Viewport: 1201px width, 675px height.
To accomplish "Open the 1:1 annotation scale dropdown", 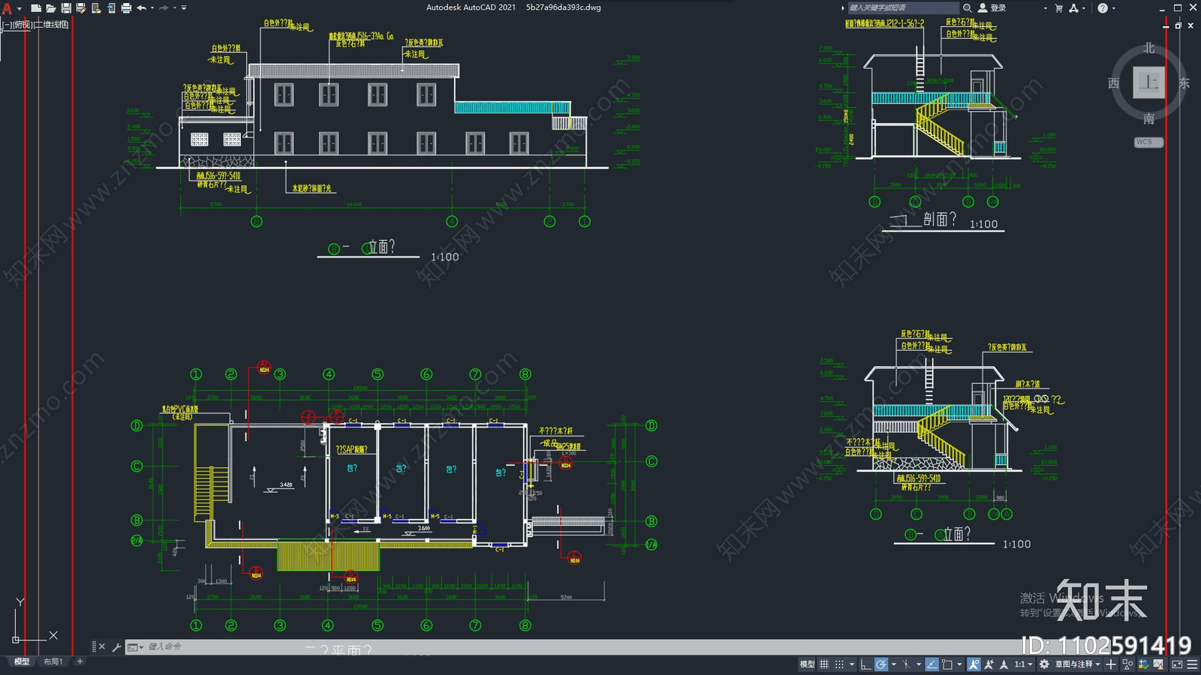I will [x=1024, y=664].
